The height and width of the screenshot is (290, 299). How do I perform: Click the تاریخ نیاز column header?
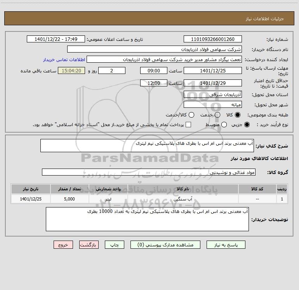[31, 189]
